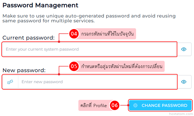Click the 'New password:' label
The height and width of the screenshot is (116, 194).
(24, 71)
